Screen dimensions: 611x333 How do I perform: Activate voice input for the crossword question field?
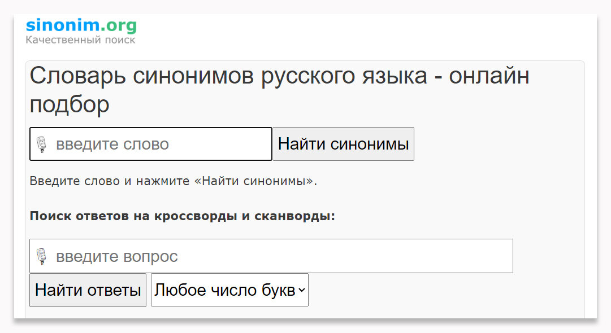(42, 256)
